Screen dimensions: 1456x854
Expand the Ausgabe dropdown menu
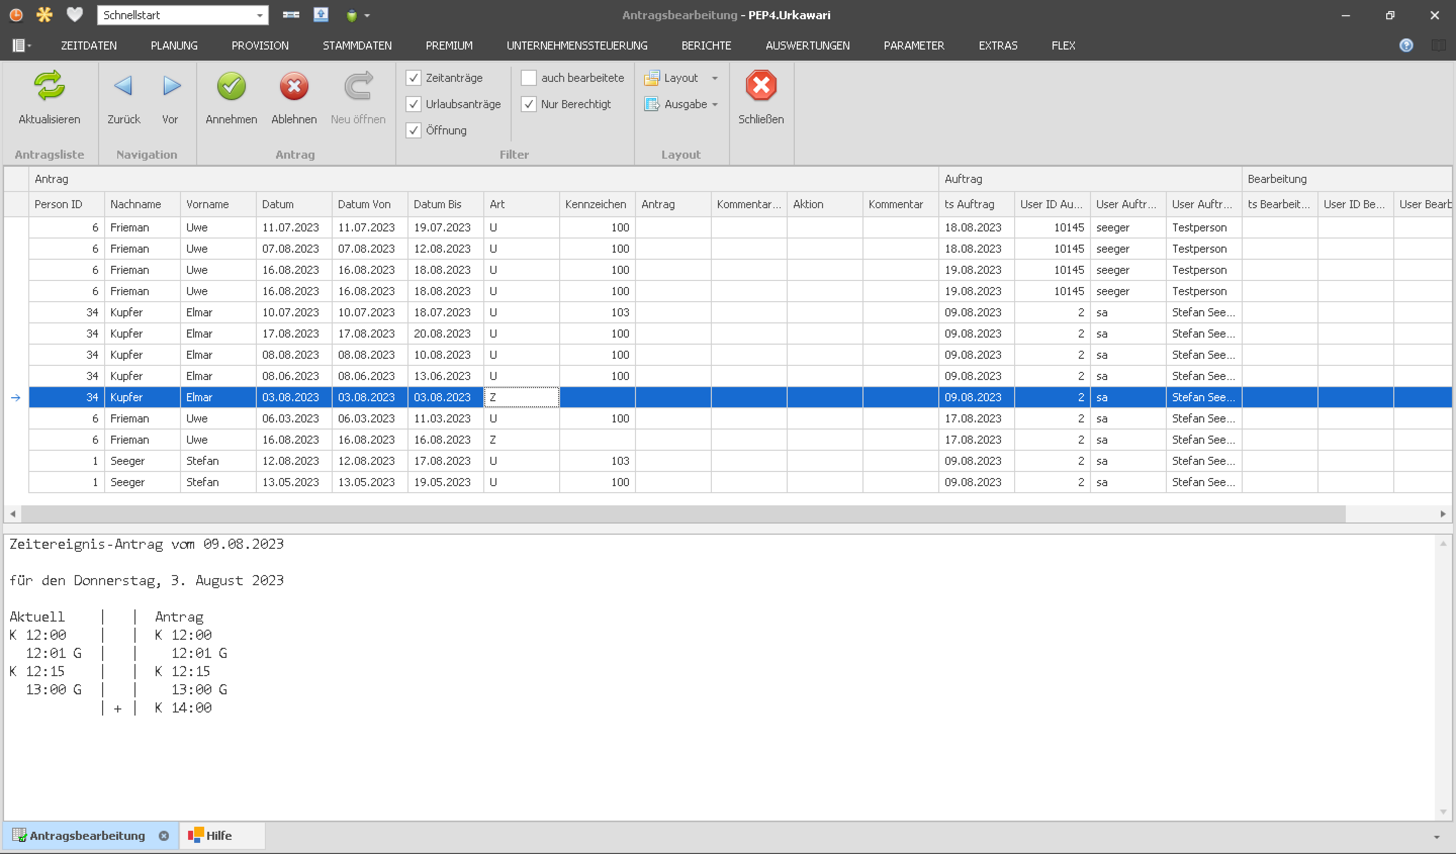(x=715, y=105)
